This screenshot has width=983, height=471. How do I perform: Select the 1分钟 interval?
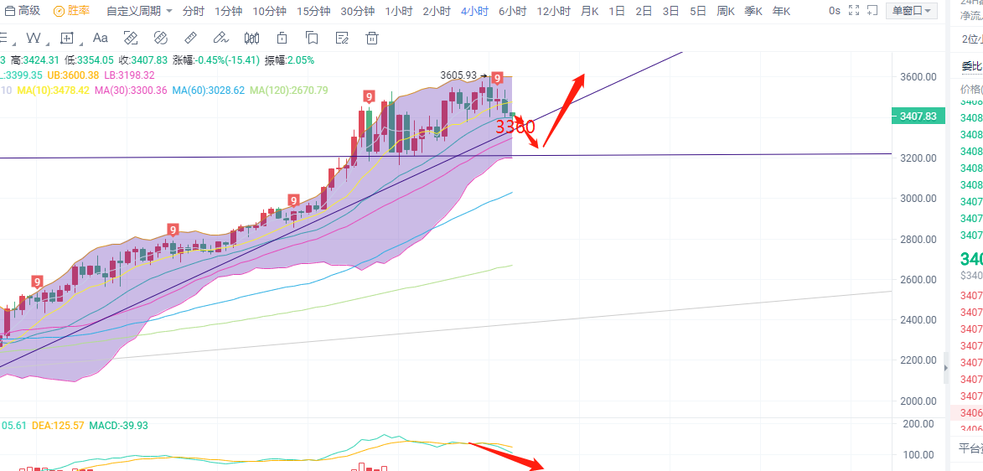[228, 11]
